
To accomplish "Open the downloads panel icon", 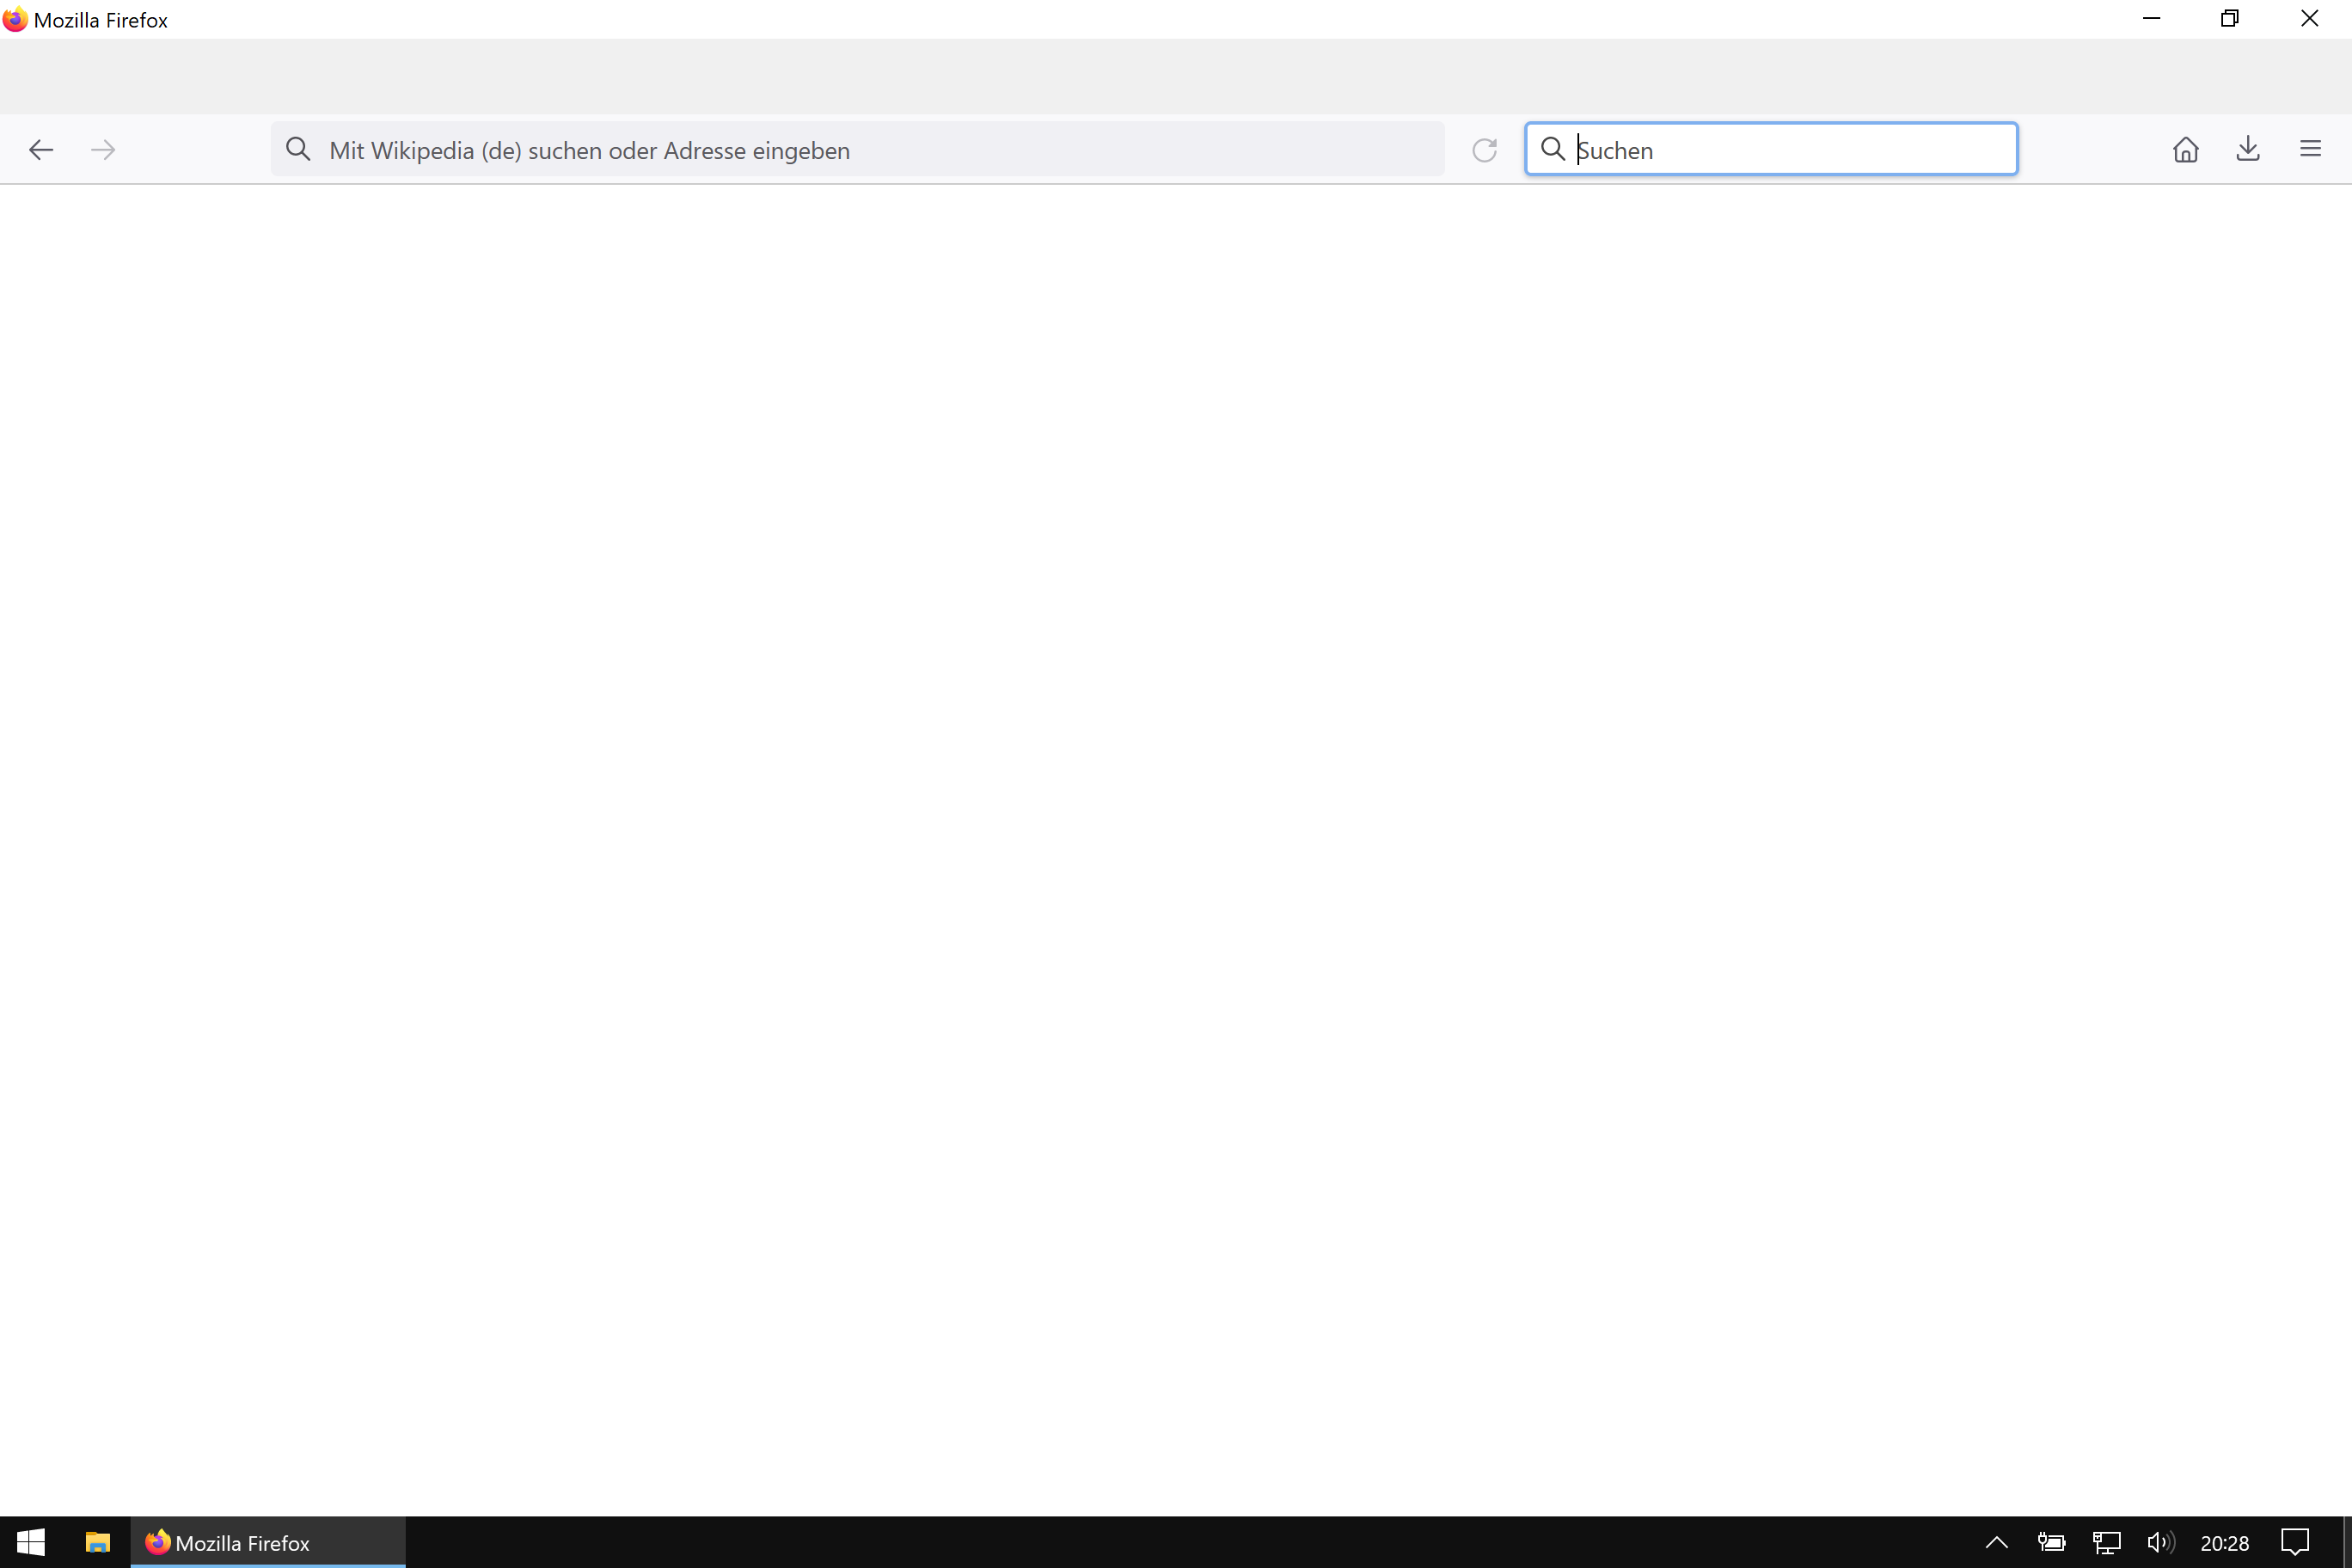I will point(2248,149).
